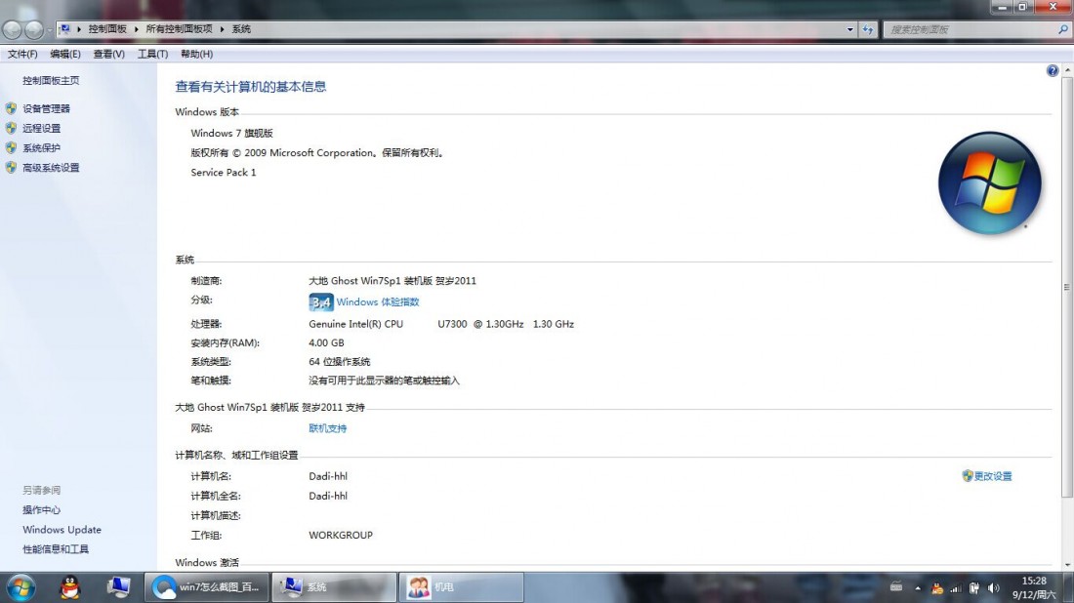Image resolution: width=1074 pixels, height=603 pixels.
Task: Click the keyboard input method tray icon
Action: 896,586
